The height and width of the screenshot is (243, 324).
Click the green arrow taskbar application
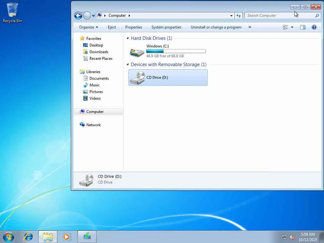tap(87, 237)
